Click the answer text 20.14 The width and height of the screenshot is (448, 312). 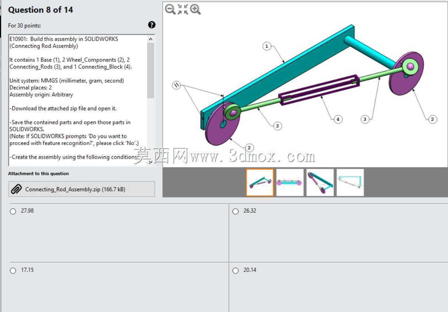point(250,270)
